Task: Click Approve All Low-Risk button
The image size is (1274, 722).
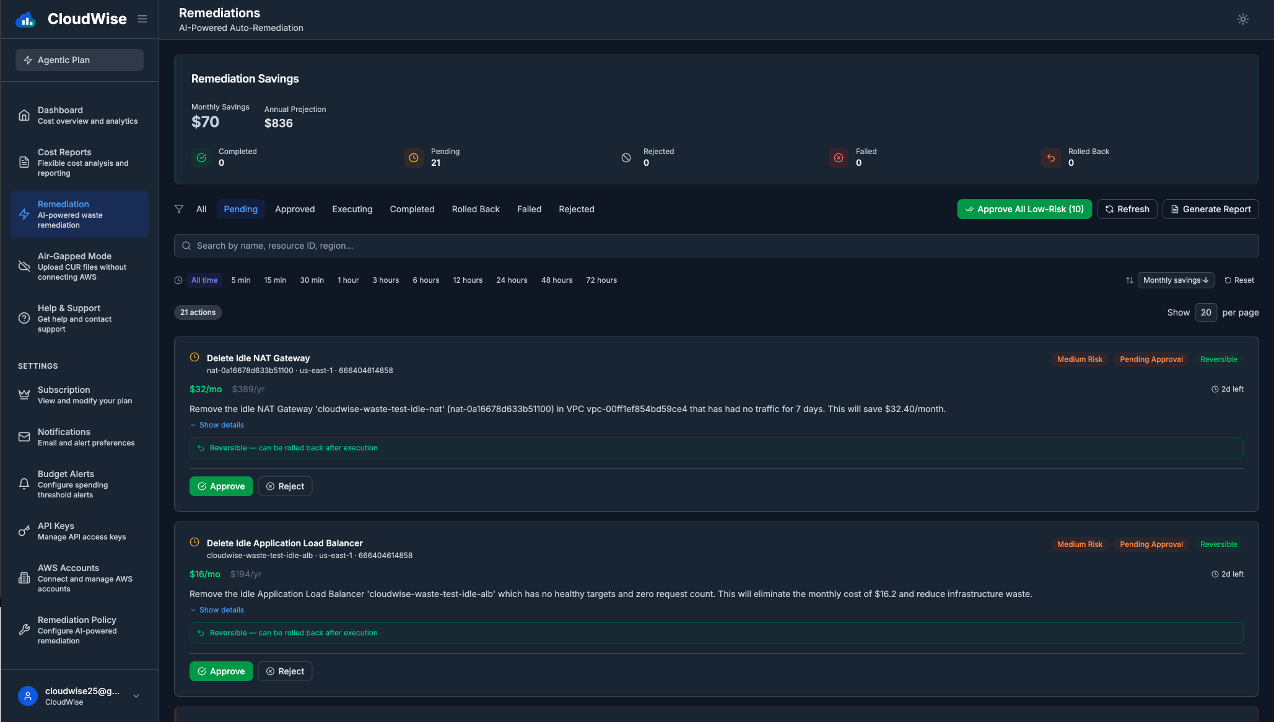Action: pyautogui.click(x=1024, y=209)
